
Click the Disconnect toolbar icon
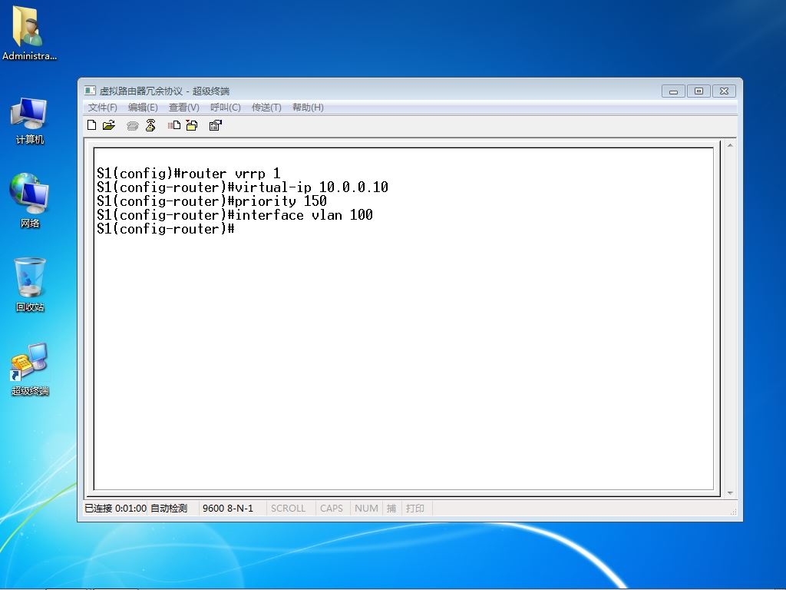(150, 125)
